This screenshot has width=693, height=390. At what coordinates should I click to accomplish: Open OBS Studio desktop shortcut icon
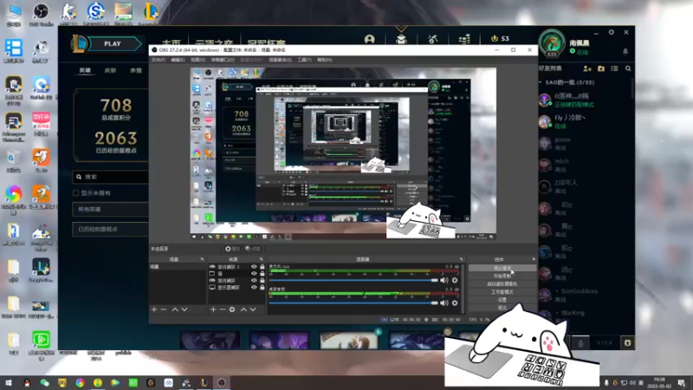click(41, 14)
